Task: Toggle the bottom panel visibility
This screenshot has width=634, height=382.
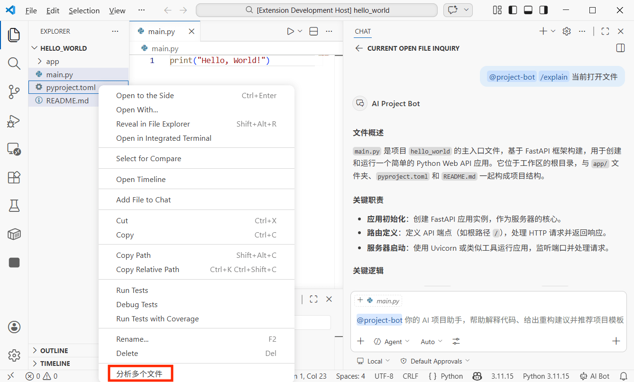Action: (528, 9)
